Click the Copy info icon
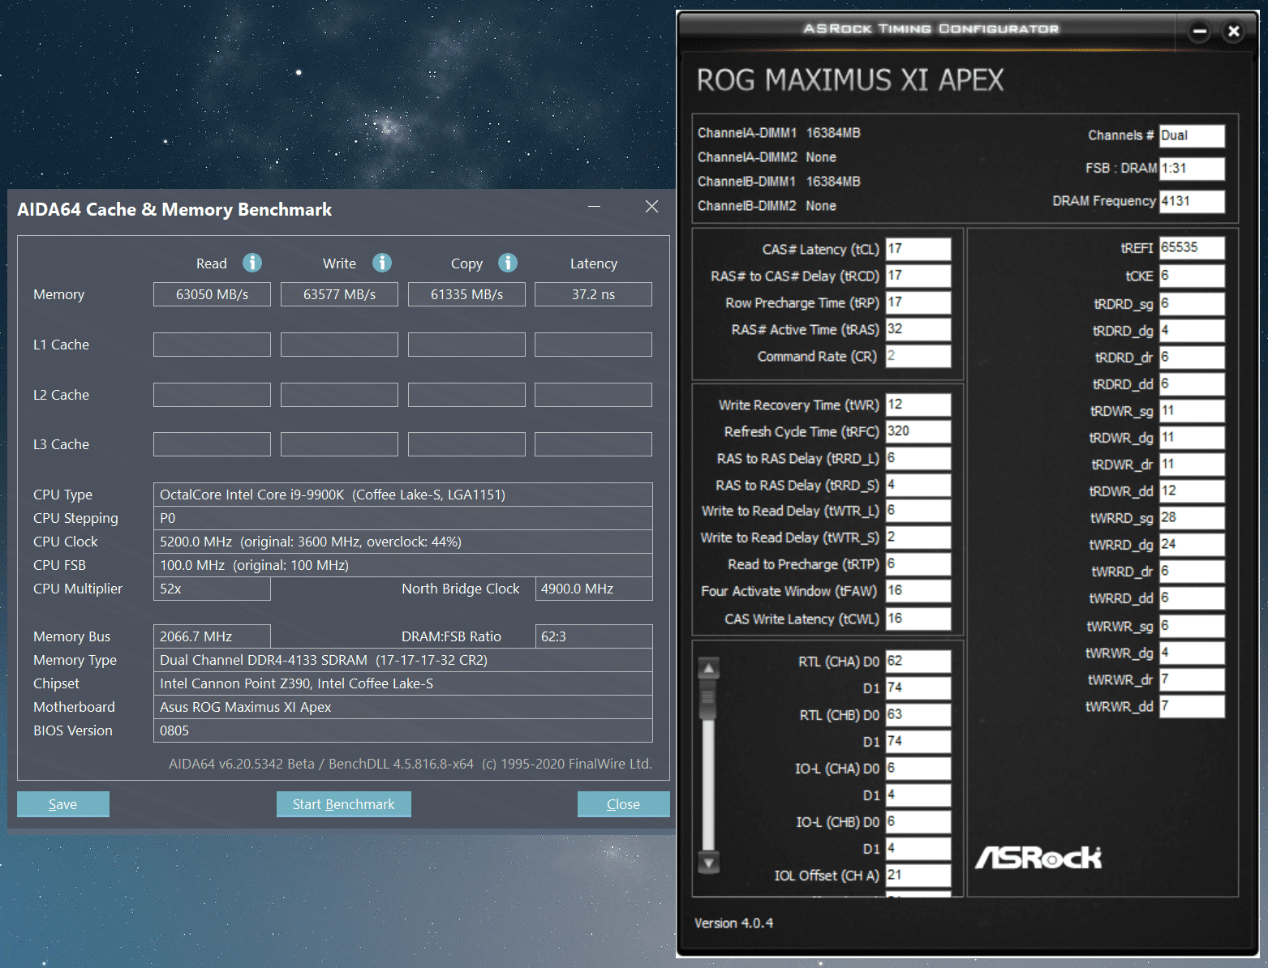 click(508, 263)
